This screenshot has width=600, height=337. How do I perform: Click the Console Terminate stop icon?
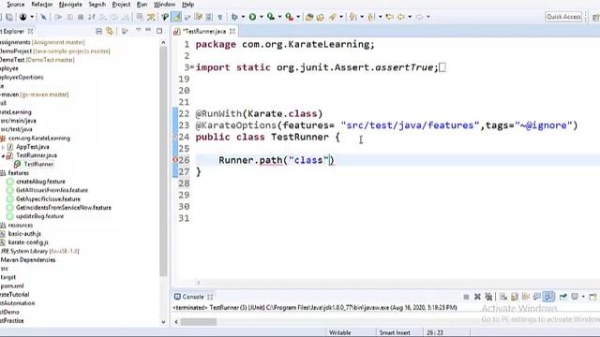[x=466, y=297]
